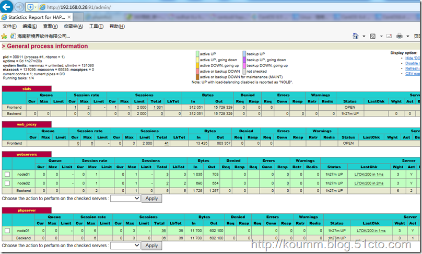Expand the RSS feeds dropdown arrow
Screen dimensions: 422x254
click(381, 36)
